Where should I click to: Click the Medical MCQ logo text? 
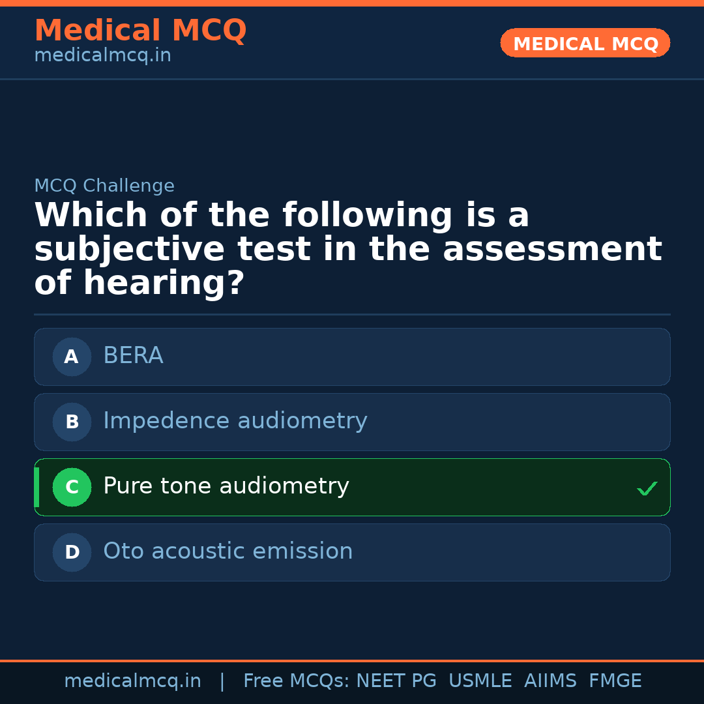[140, 30]
